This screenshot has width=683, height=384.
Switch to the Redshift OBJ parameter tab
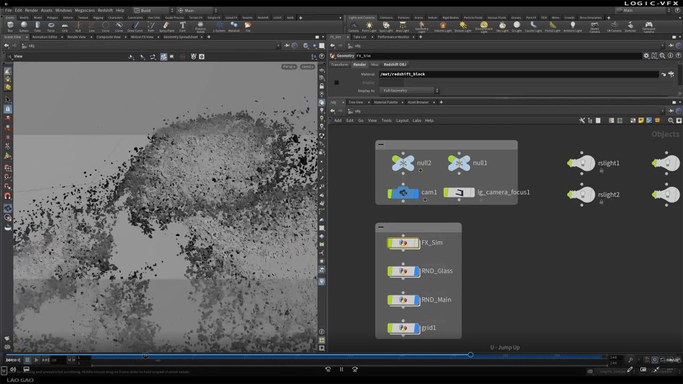point(396,65)
